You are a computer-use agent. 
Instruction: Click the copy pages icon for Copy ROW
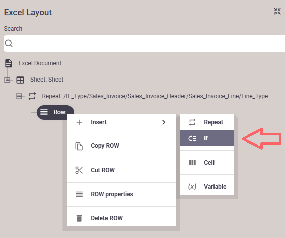point(79,146)
